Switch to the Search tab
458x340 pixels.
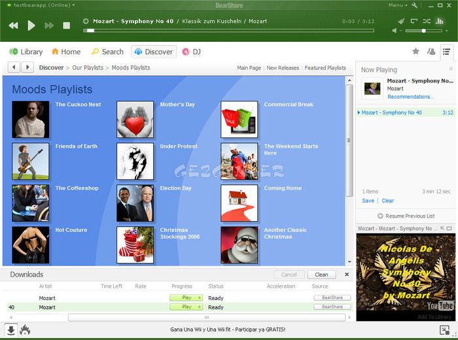pyautogui.click(x=108, y=52)
